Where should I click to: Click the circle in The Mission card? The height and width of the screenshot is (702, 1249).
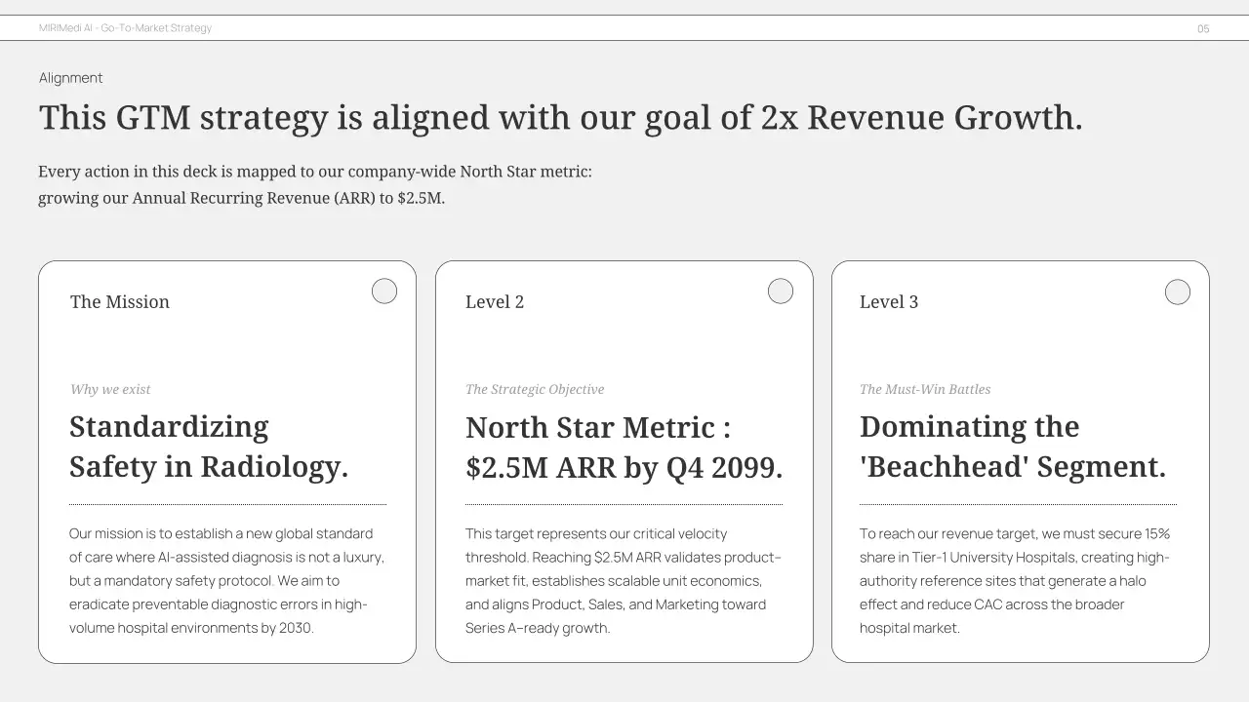point(384,292)
